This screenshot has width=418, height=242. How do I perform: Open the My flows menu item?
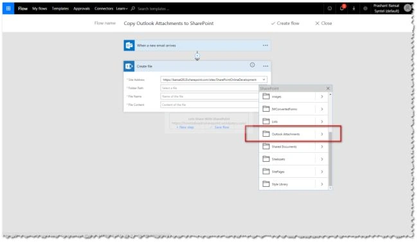pyautogui.click(x=40, y=8)
